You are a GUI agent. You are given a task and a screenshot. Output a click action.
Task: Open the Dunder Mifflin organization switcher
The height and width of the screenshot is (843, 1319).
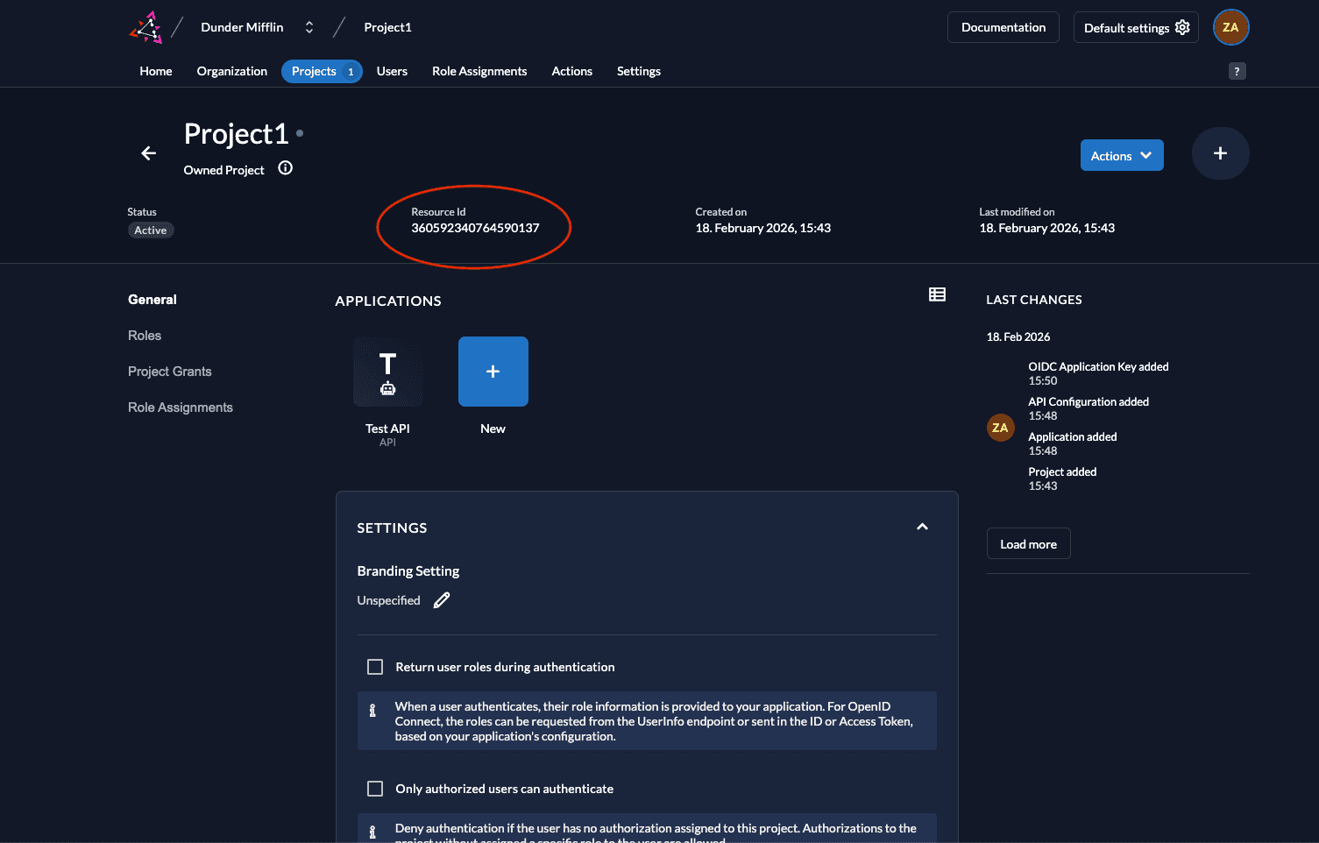tap(308, 27)
